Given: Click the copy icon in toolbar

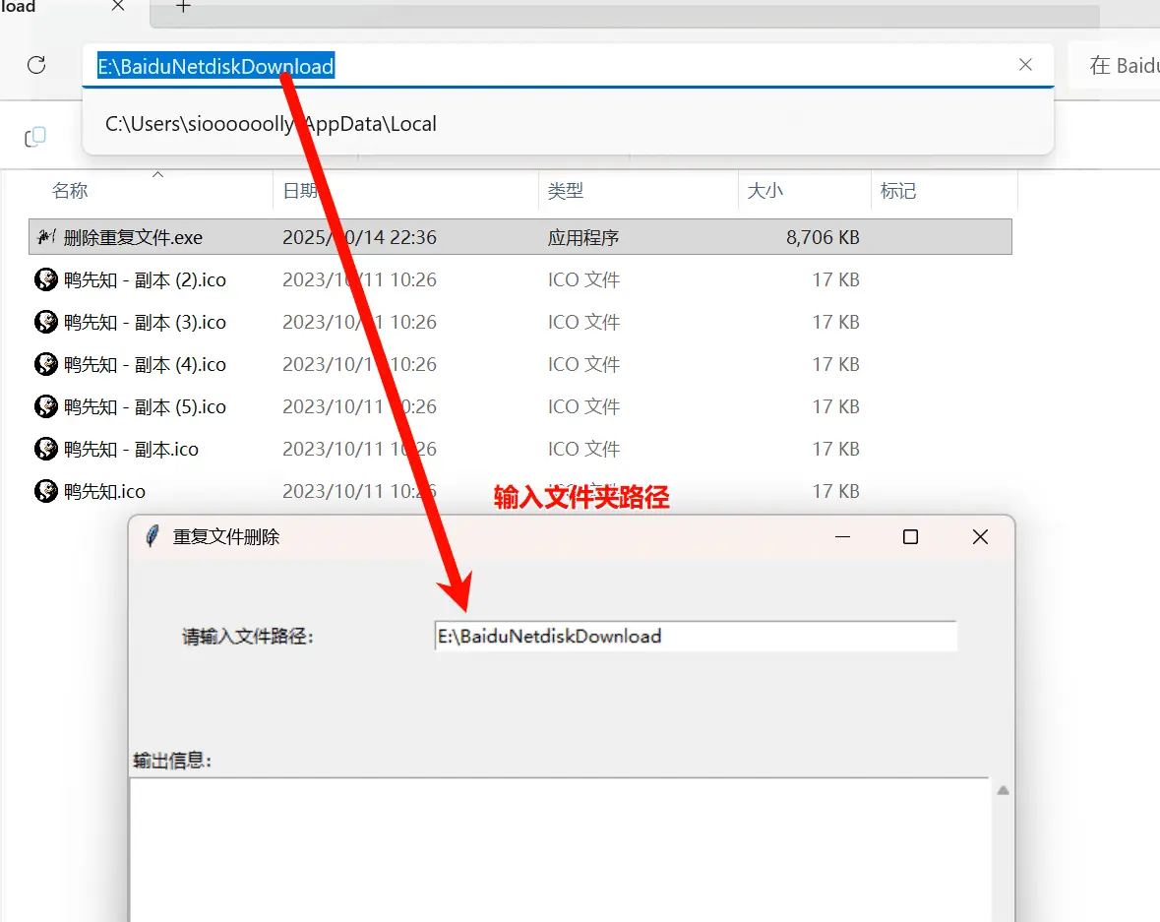Looking at the screenshot, I should (35, 137).
